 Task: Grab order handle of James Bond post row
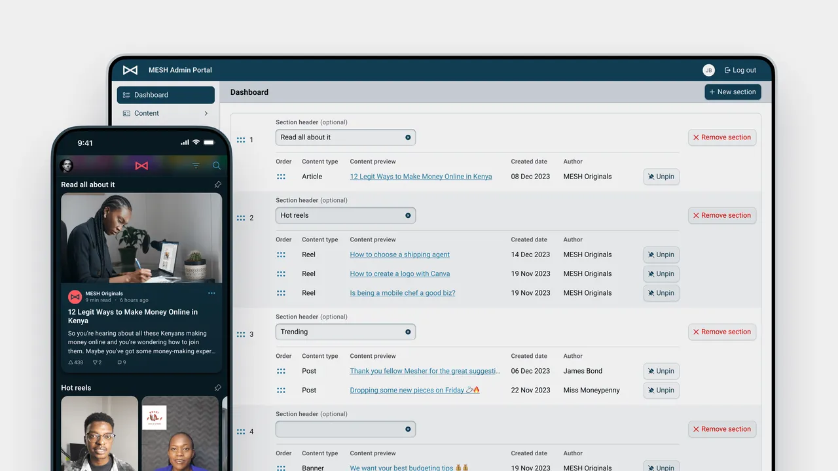pyautogui.click(x=281, y=371)
